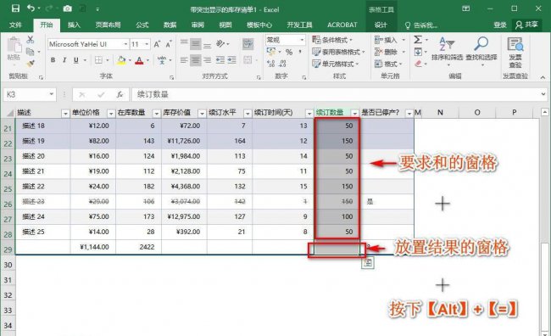Toggle the Wrap Text button
Viewport: 551px width, 336px height.
point(248,43)
